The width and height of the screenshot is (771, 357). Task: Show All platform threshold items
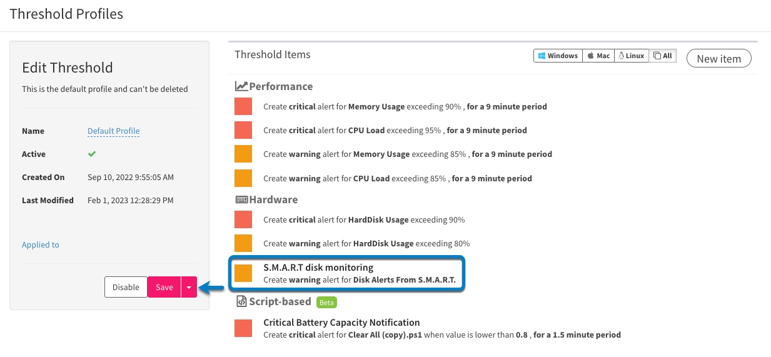[663, 56]
